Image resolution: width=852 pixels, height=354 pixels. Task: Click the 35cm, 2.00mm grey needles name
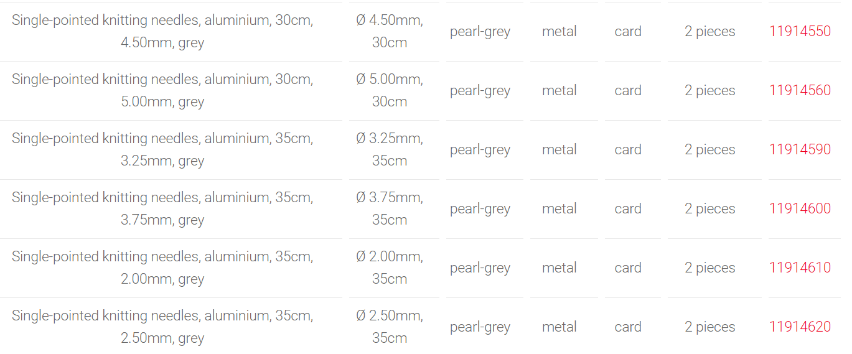pyautogui.click(x=162, y=268)
